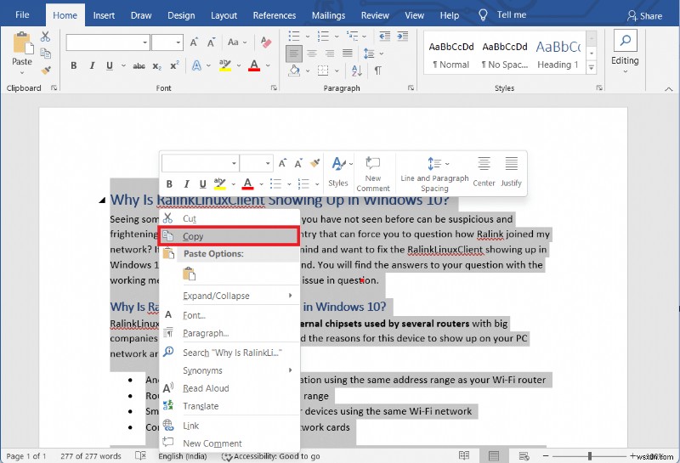Click the Share button
This screenshot has width=680, height=463.
tap(644, 16)
